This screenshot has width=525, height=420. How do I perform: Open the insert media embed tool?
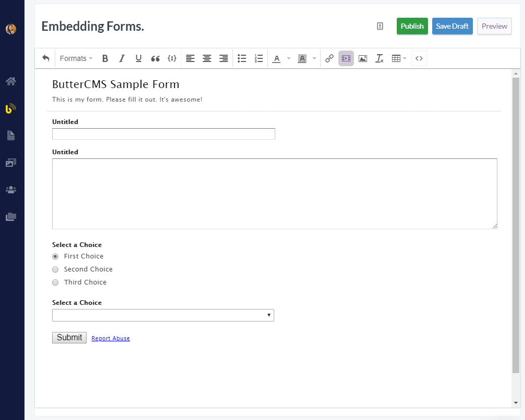(346, 58)
